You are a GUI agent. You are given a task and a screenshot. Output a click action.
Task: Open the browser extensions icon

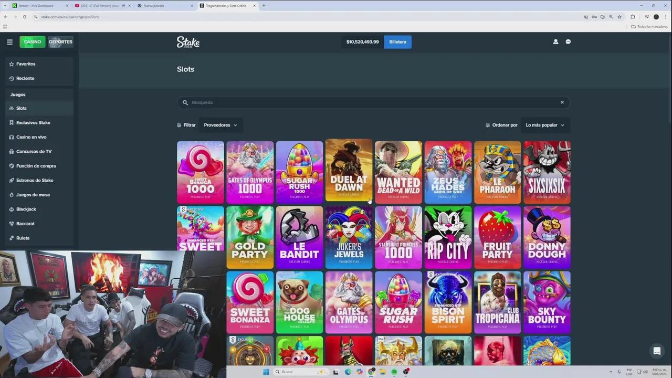click(x=633, y=17)
